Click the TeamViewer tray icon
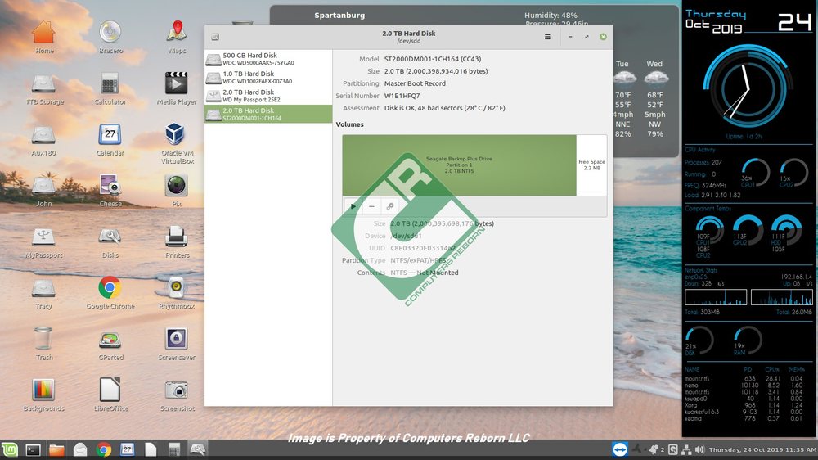 click(620, 449)
